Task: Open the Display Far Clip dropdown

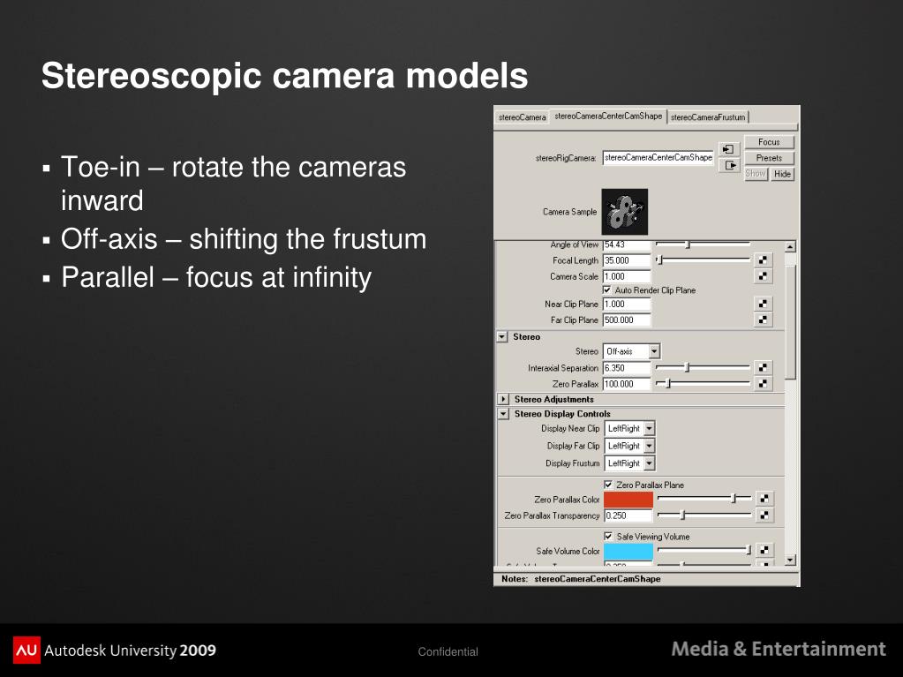Action: 630,446
